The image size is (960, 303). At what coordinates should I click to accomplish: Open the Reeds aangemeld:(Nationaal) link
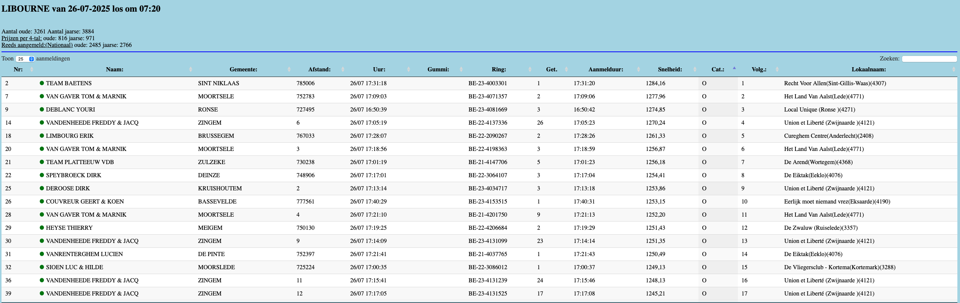(37, 45)
